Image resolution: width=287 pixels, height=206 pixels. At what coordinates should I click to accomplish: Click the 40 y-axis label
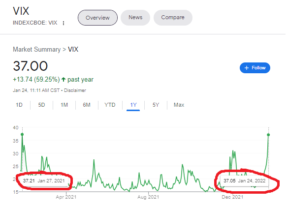click(16, 128)
